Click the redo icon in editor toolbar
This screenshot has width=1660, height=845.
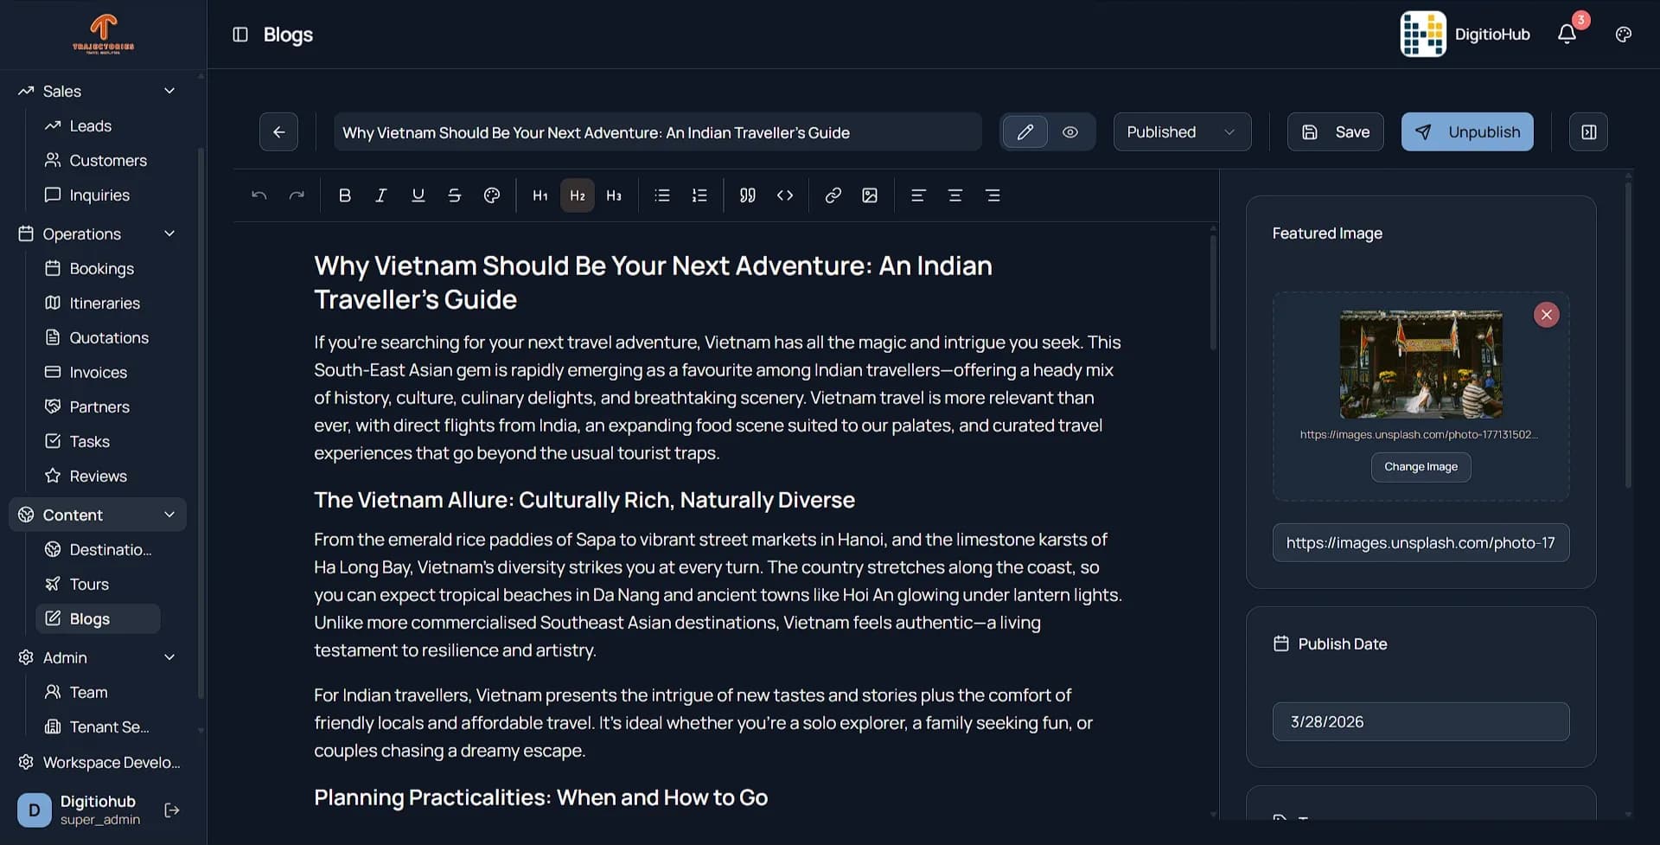297,195
